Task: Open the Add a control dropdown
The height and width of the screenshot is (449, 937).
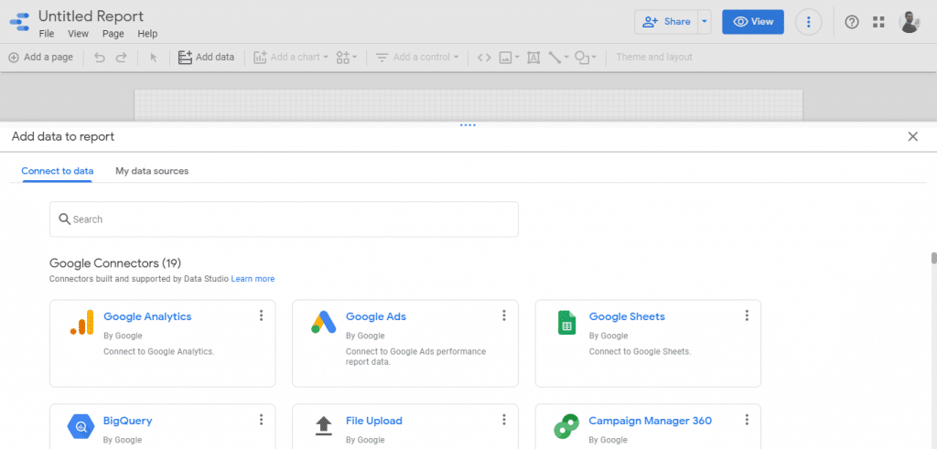Action: [x=417, y=58]
